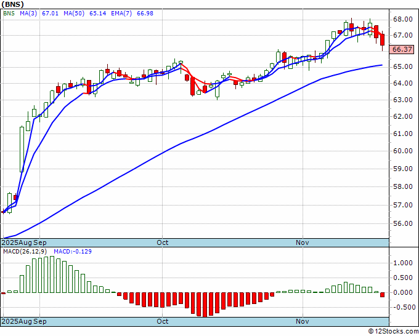Screen dimensions: 419x336
Task: Click the MA(3) value 67.01
Action: coord(50,14)
